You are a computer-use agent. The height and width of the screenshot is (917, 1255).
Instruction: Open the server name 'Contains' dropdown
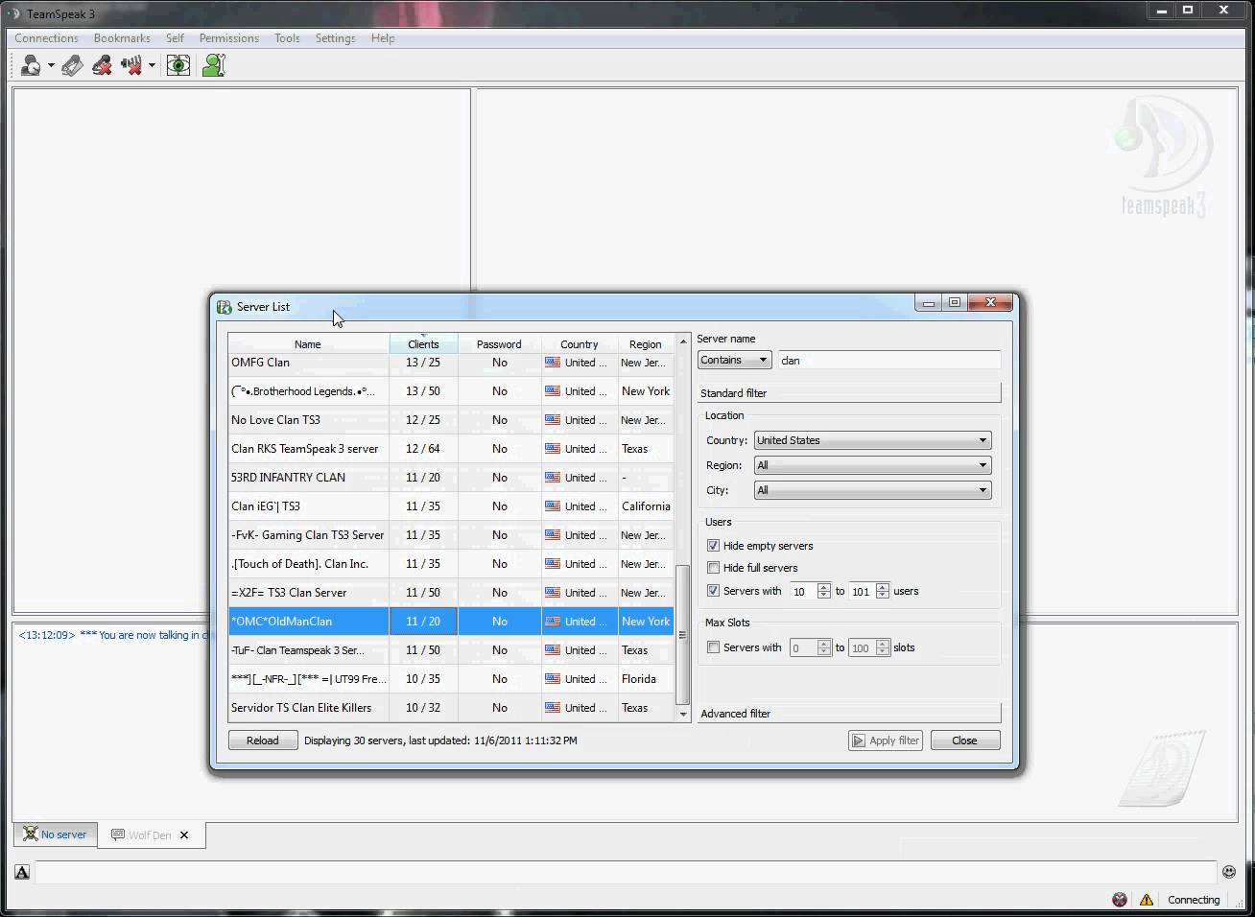[x=735, y=361]
